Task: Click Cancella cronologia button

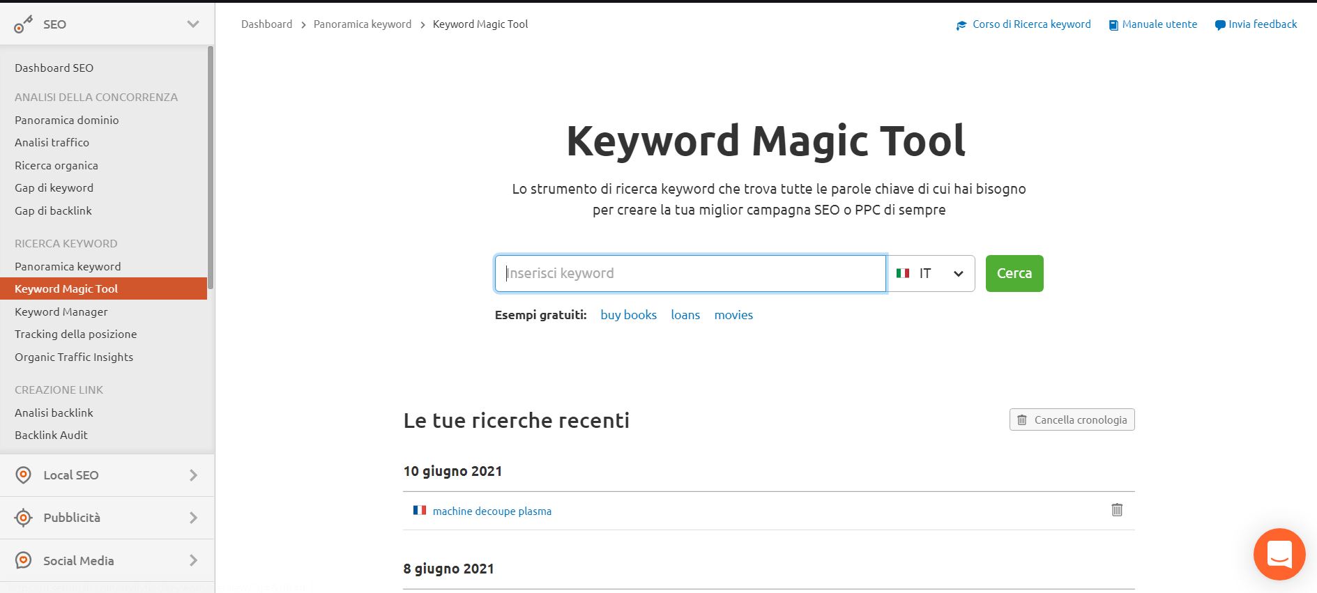Action: [1072, 419]
